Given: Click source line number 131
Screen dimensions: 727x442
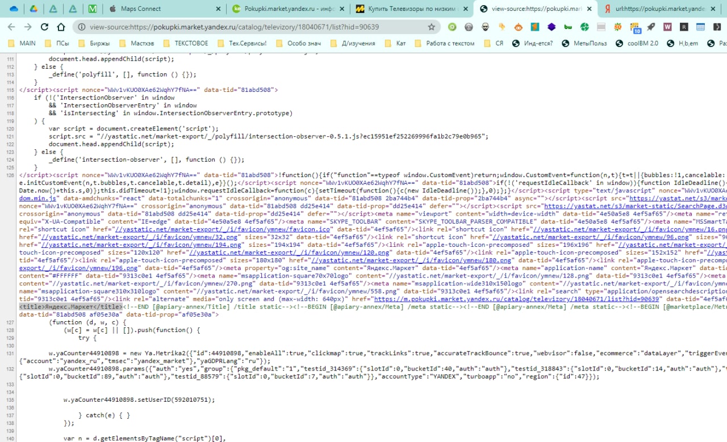Looking at the screenshot, I should 10,353.
